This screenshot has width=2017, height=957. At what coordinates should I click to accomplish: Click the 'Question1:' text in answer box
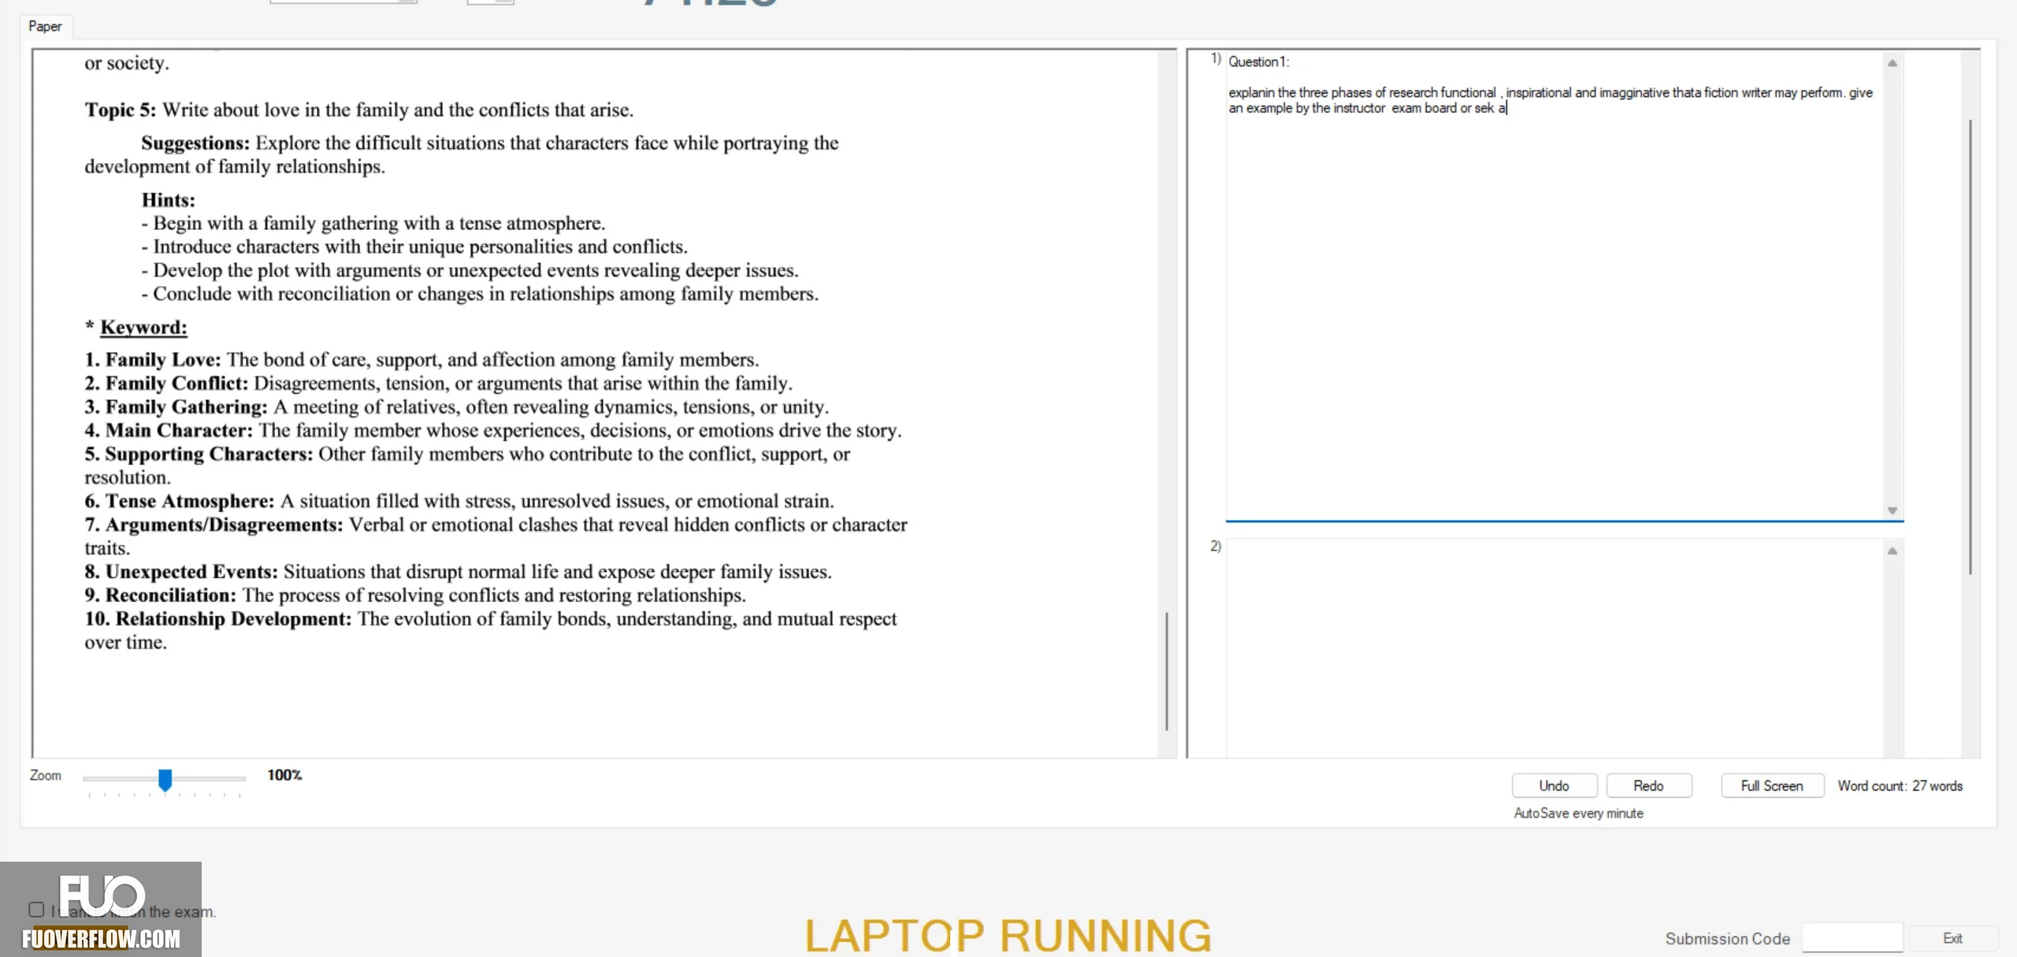1259,61
